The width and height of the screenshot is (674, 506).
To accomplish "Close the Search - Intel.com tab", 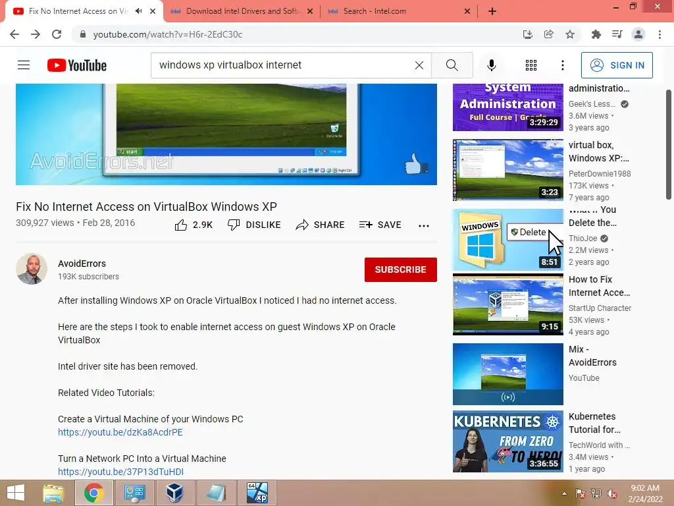I will click(x=467, y=12).
